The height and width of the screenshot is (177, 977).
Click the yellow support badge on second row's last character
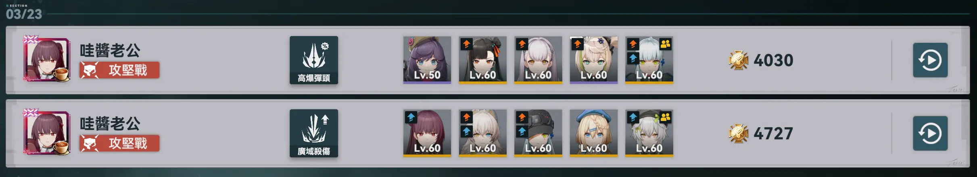pyautogui.click(x=665, y=117)
